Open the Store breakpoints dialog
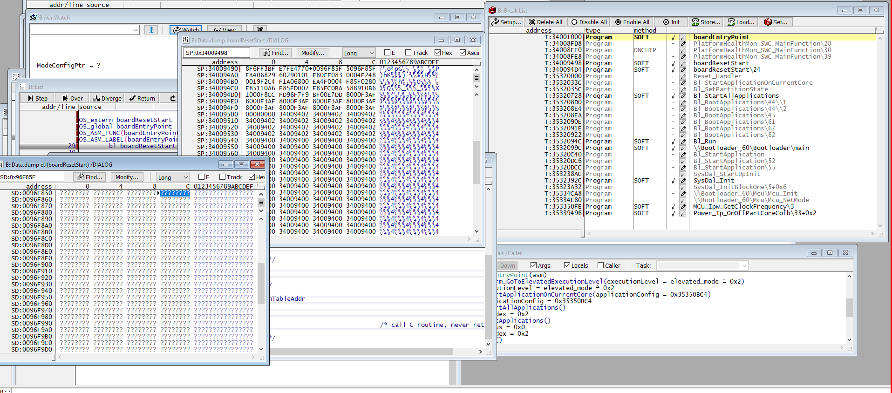This screenshot has height=393, width=892. click(706, 22)
